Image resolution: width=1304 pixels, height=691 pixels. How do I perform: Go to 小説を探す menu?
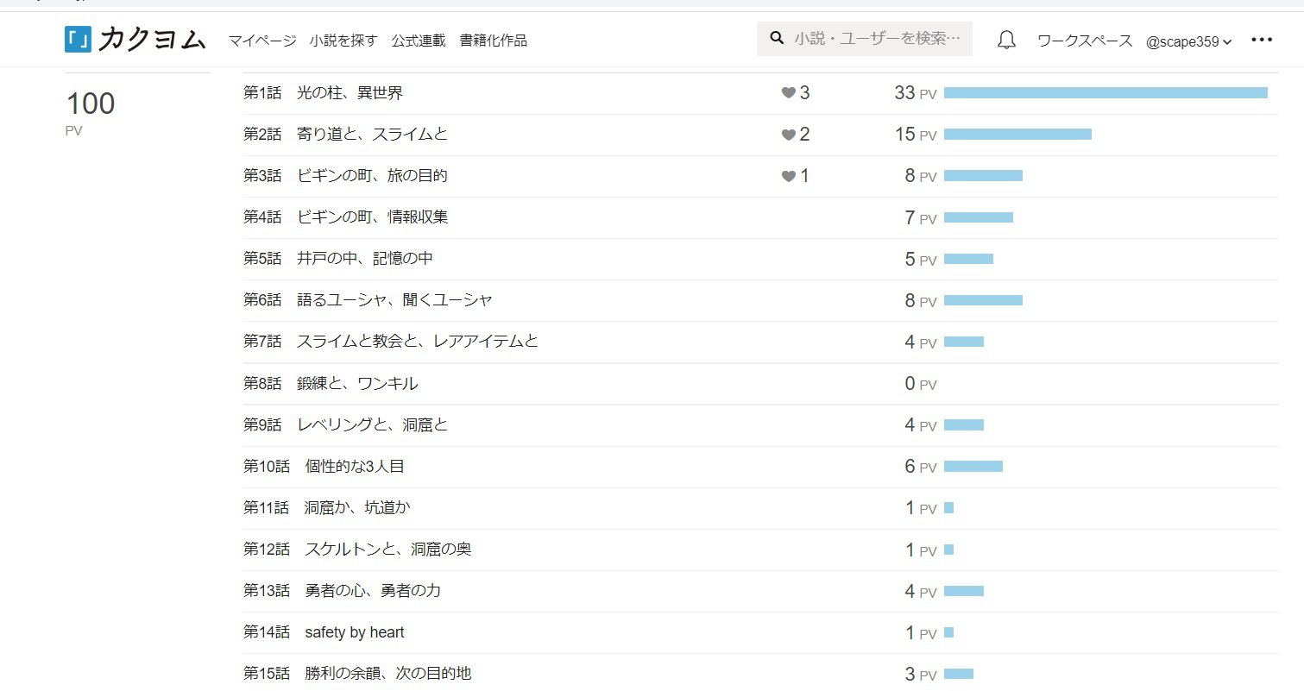click(343, 41)
